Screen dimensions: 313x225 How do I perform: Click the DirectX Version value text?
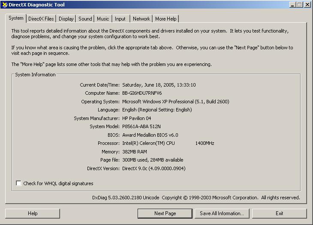click(x=154, y=168)
